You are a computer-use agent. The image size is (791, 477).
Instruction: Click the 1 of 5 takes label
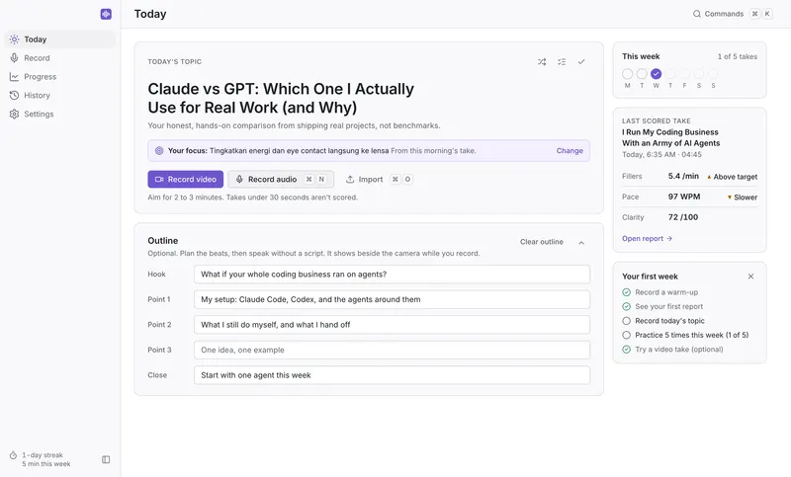[x=737, y=56]
